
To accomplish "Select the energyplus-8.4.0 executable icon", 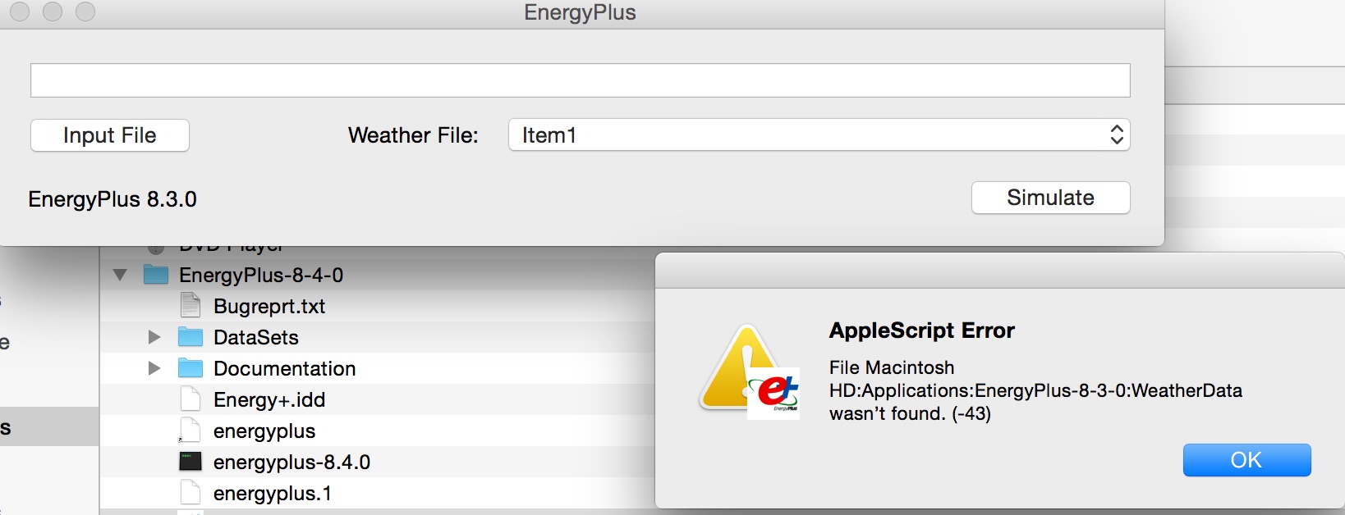I will coord(191,462).
